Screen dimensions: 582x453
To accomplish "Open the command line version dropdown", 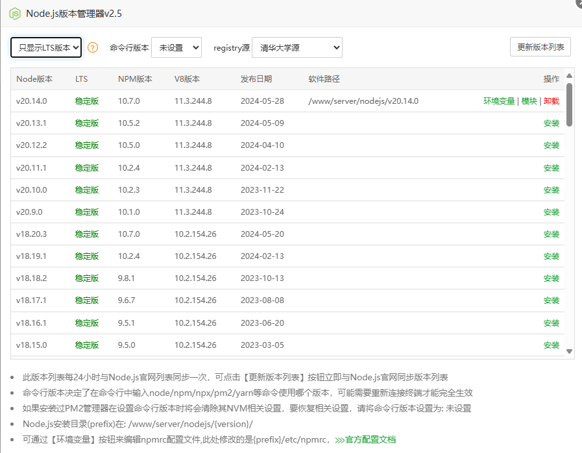I will point(176,47).
